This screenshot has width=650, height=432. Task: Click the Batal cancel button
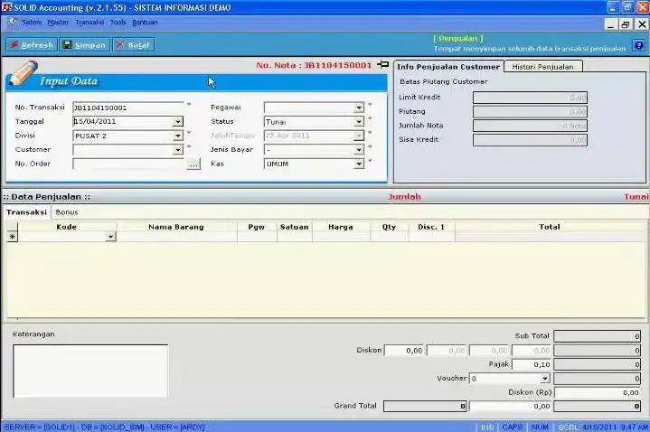click(134, 45)
